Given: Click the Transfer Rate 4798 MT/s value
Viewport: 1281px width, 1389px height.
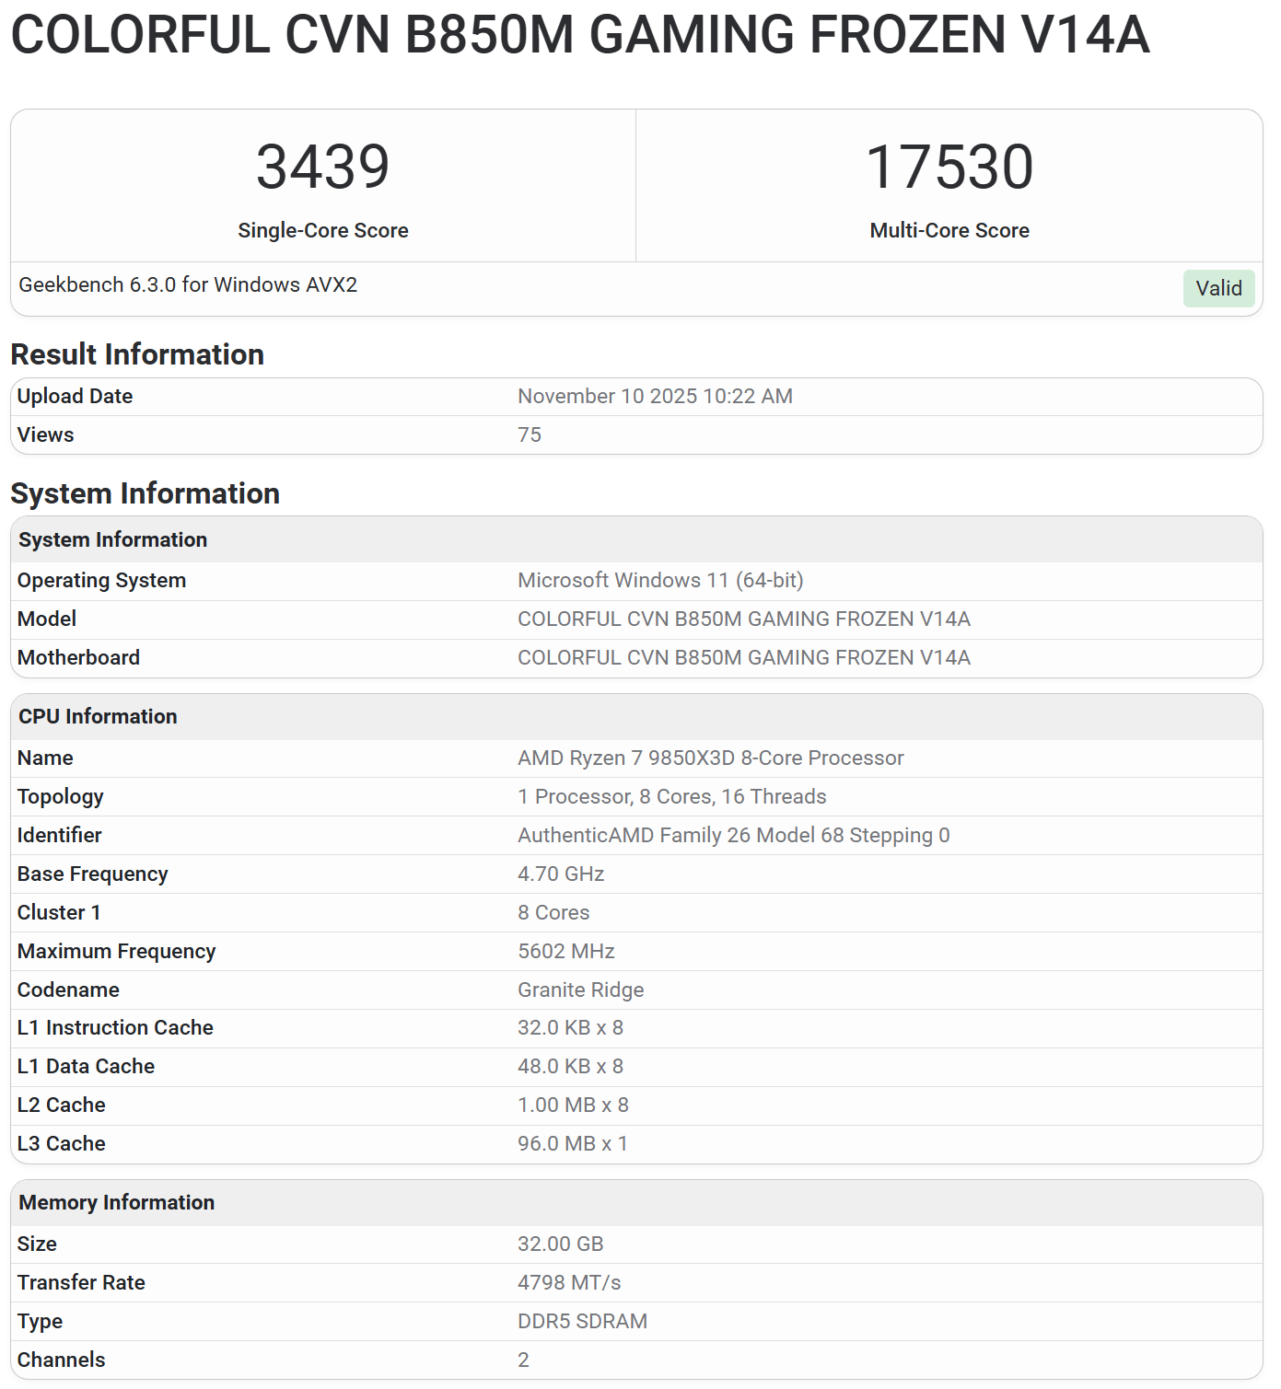Looking at the screenshot, I should tap(568, 1282).
